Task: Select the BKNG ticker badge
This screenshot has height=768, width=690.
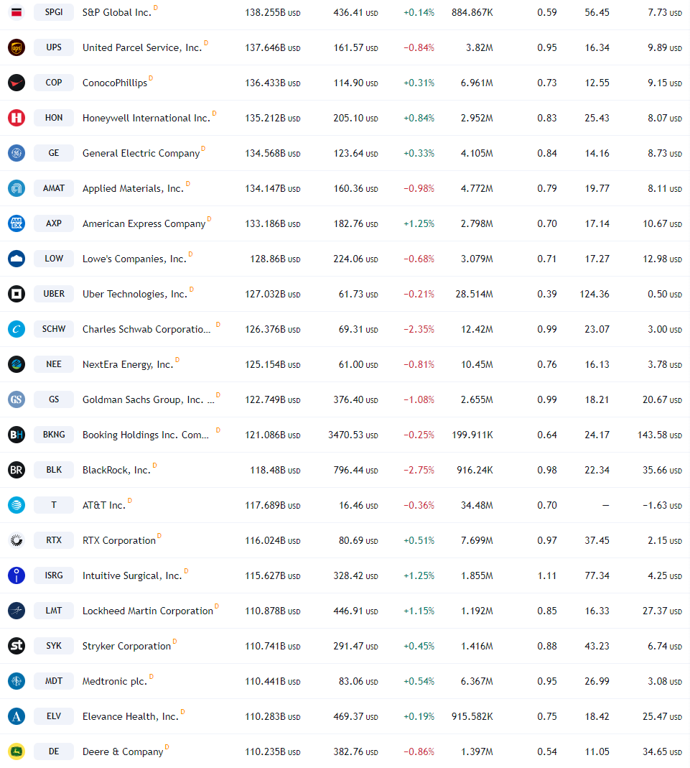Action: [x=54, y=435]
